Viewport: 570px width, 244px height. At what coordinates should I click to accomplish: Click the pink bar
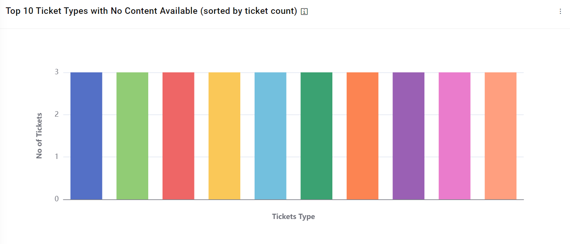(454, 136)
